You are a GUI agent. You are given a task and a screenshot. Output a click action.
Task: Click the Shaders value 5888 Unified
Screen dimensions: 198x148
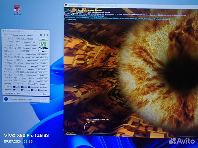click(x=20, y=60)
